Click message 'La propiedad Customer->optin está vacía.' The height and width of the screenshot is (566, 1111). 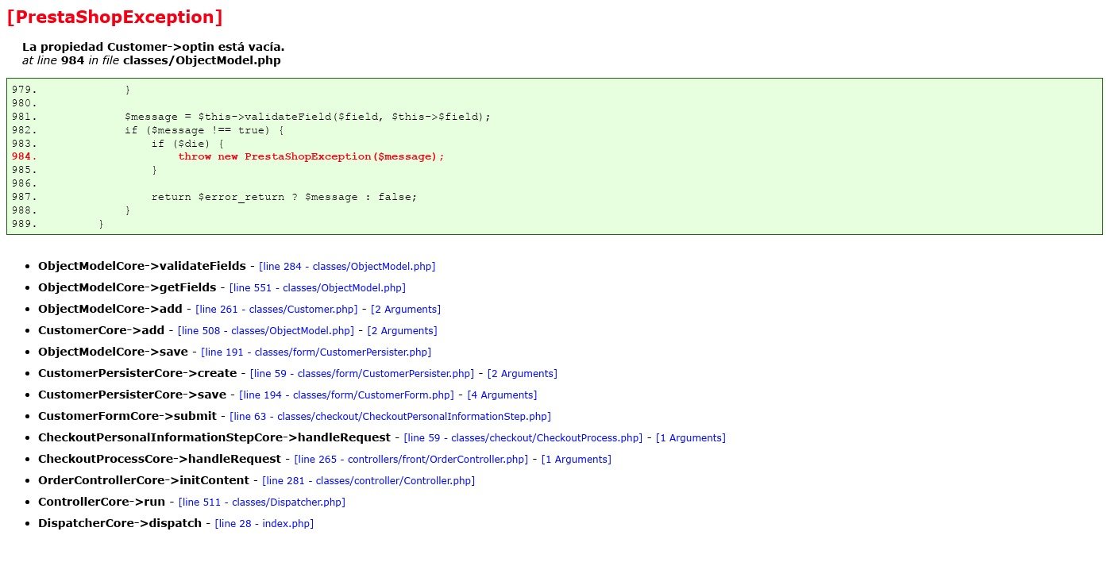point(153,47)
